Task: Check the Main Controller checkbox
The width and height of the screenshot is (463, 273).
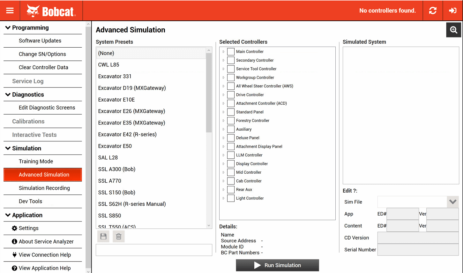Action: (x=231, y=51)
